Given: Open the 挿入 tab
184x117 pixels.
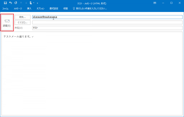Looking at the screenshot, I should point(29,9).
